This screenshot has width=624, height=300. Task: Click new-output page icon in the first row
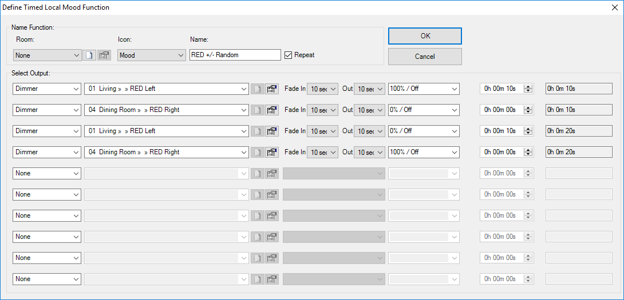(258, 89)
